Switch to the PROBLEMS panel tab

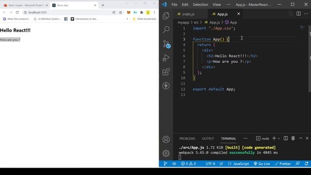[x=187, y=139]
